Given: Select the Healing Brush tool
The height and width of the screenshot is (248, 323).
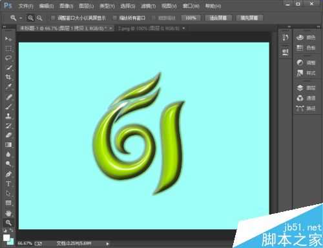Looking at the screenshot, I should (x=8, y=97).
